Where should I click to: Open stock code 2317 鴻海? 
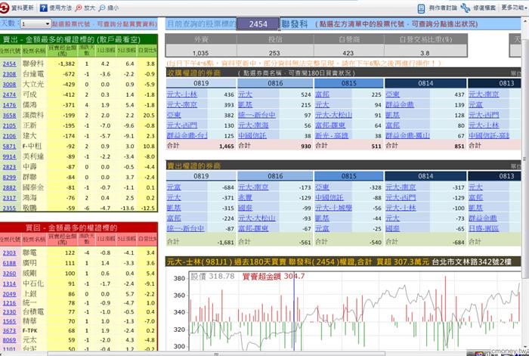point(9,198)
